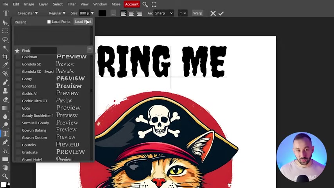Image resolution: width=334 pixels, height=188 pixels.
Task: Toggle favorite box beside Graduate
Action: pos(18,152)
